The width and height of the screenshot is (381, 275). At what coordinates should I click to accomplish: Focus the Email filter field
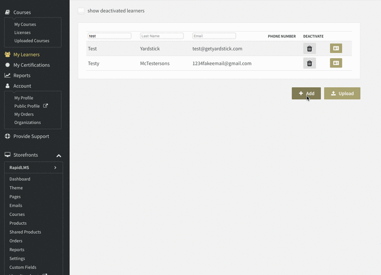[214, 36]
